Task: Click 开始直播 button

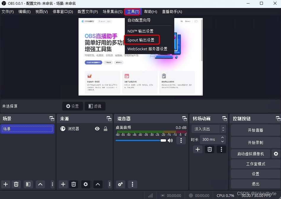Action: pyautogui.click(x=256, y=130)
